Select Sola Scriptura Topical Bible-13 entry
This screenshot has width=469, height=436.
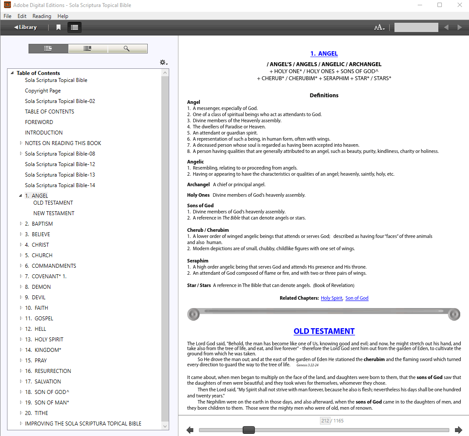[60, 175]
